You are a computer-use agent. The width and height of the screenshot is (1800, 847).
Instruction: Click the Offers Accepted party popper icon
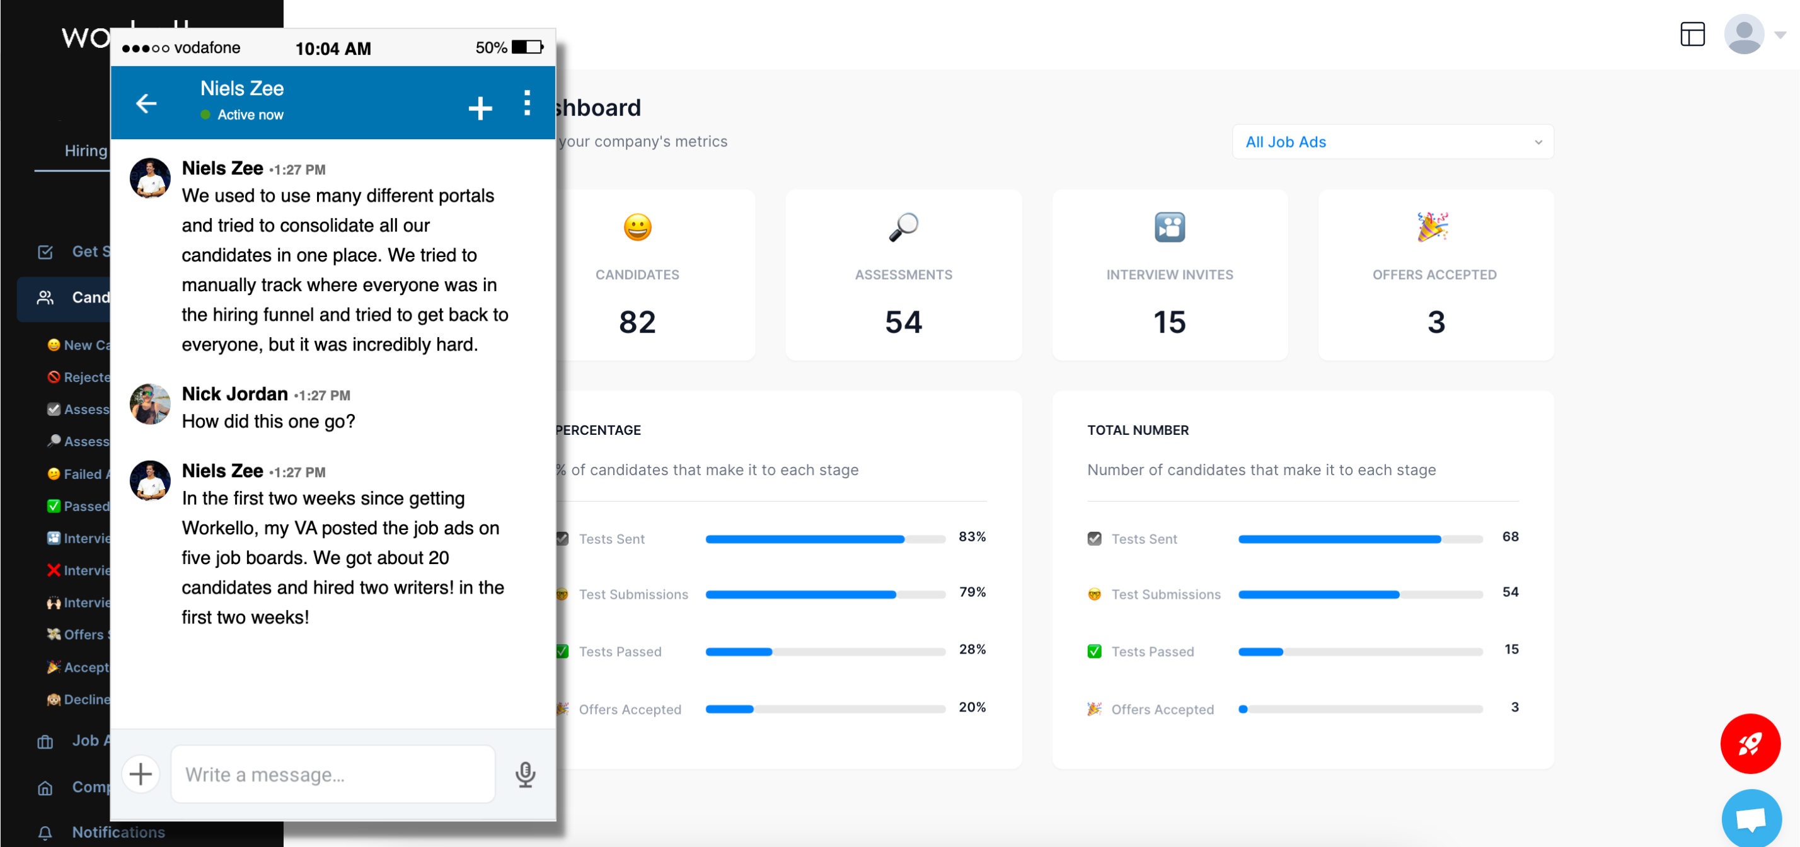[x=1433, y=227]
